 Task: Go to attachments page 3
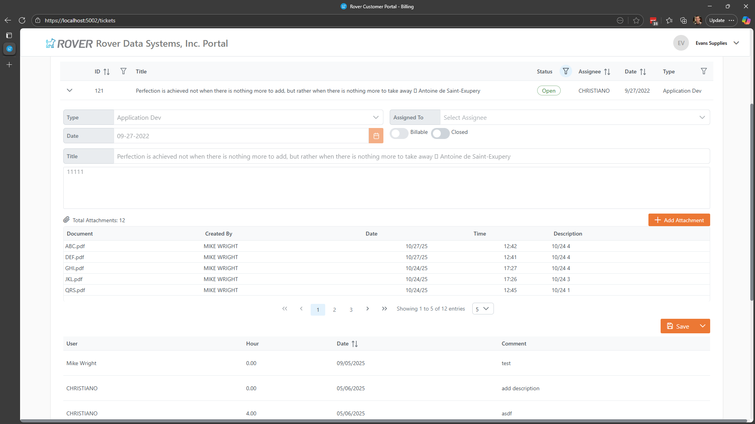[x=351, y=310]
